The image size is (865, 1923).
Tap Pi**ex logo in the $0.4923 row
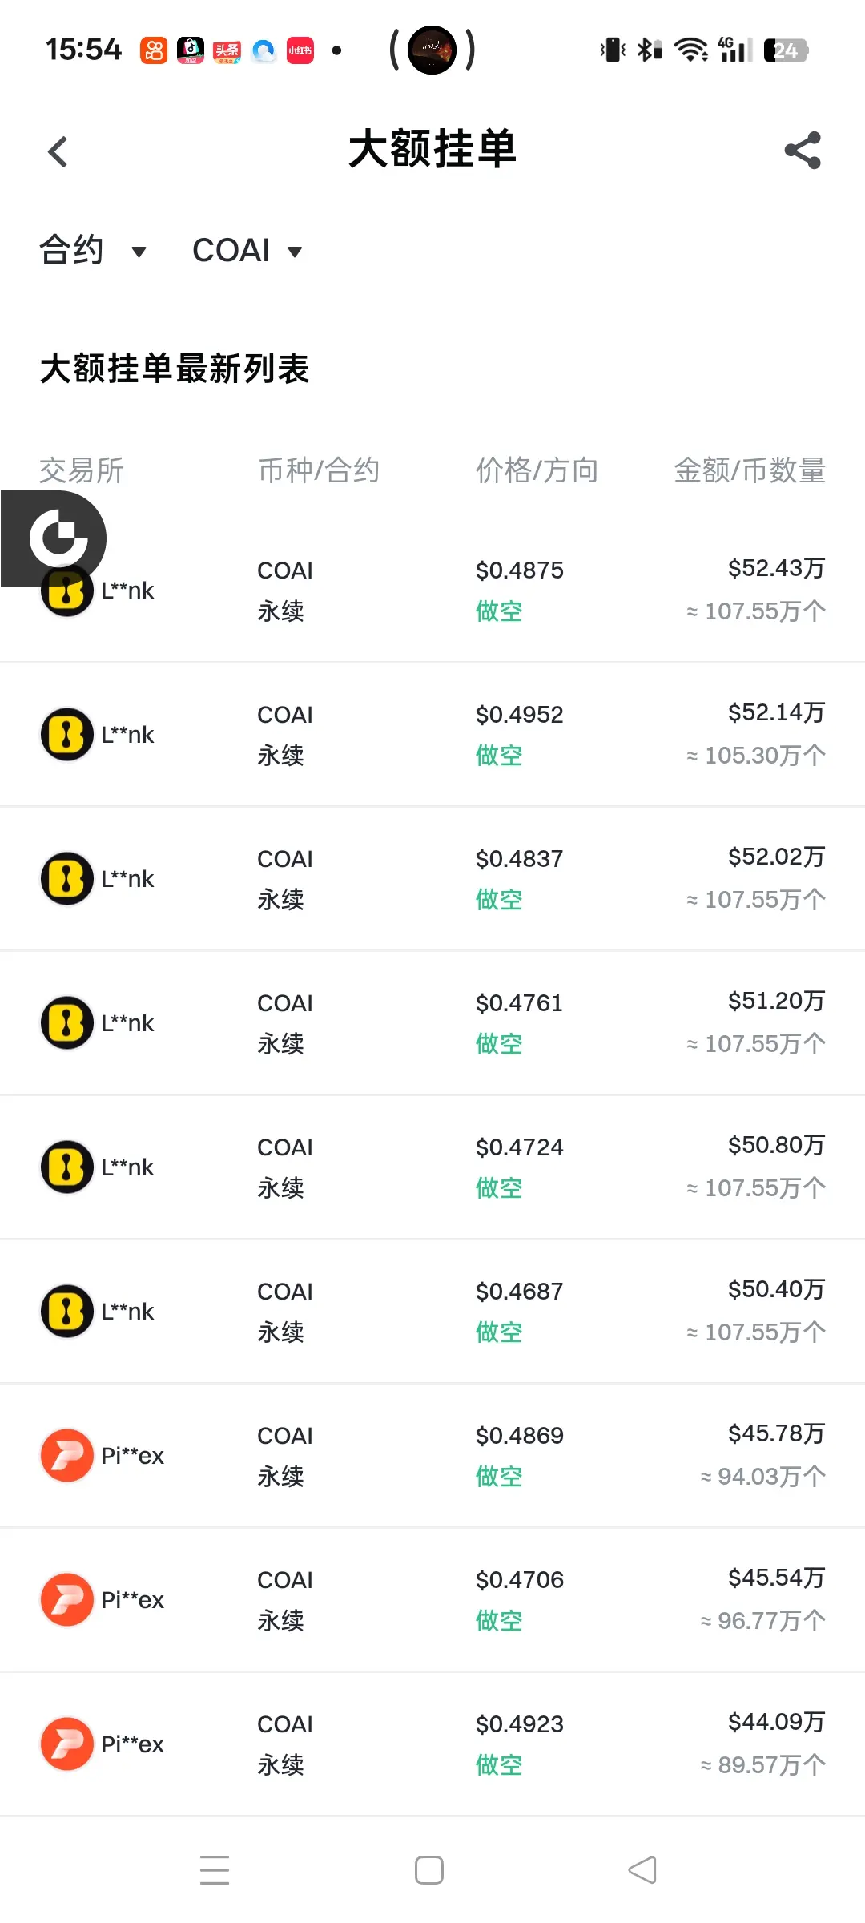click(x=67, y=1744)
